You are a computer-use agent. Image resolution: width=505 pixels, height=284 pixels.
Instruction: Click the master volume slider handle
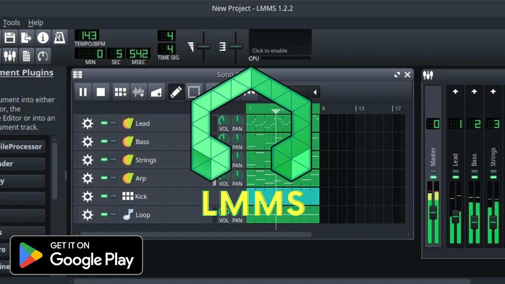pos(203,47)
